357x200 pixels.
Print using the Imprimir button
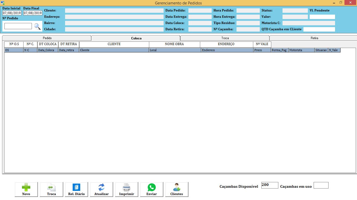point(126,189)
